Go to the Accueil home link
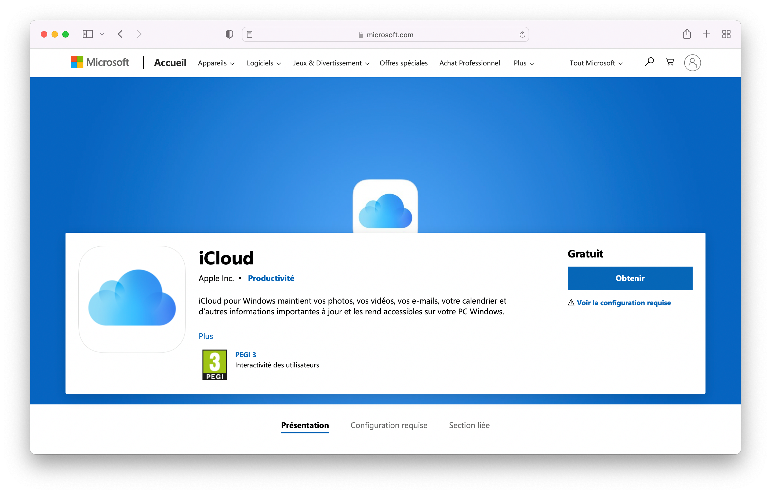 coord(170,62)
